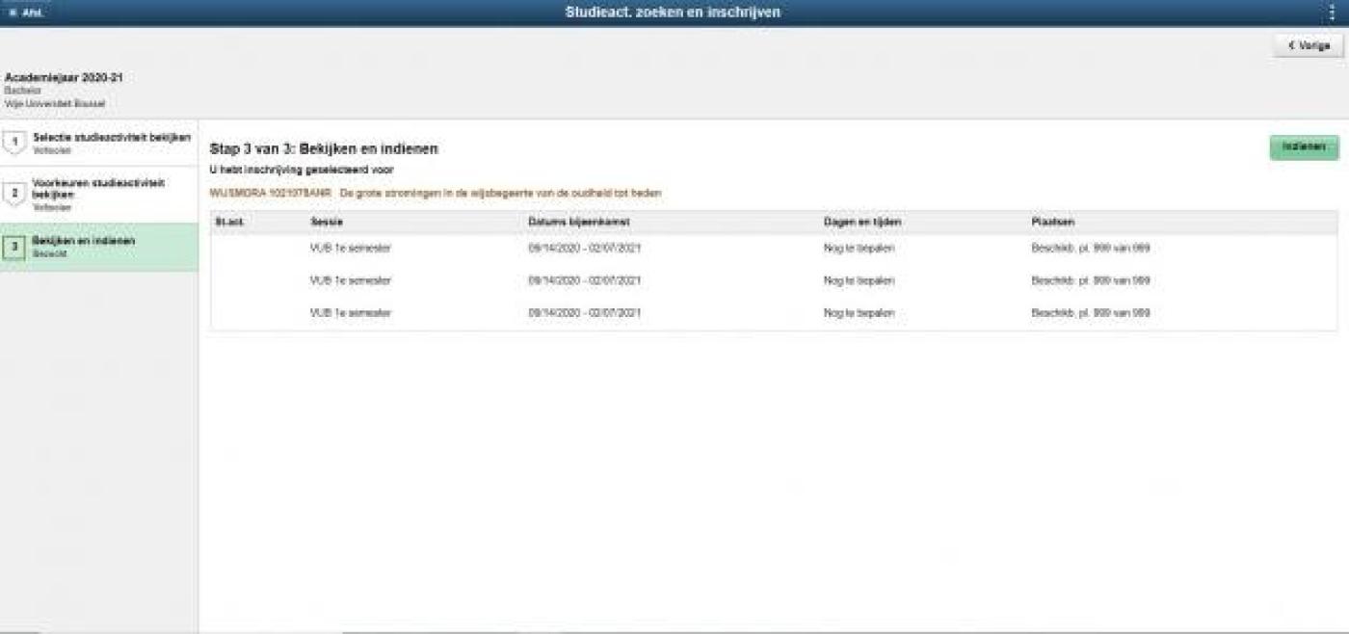Open the three-dot actions menu

[x=1332, y=13]
